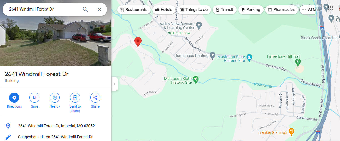Image resolution: width=340 pixels, height=141 pixels.
Task: Suggest an edit on 2641 Windmill Forest Dr
Action: pos(56,137)
